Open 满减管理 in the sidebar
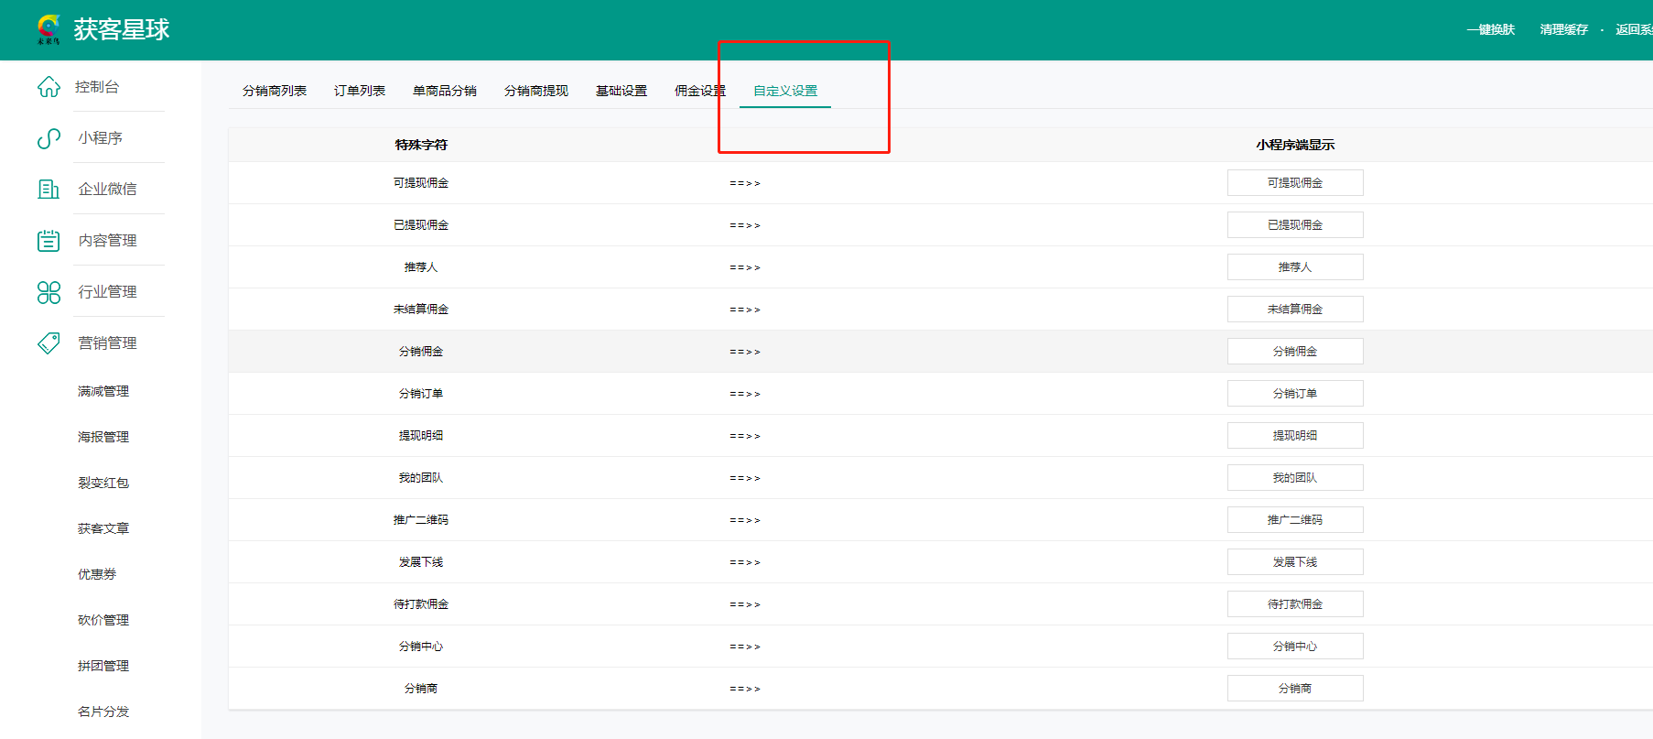 [x=103, y=391]
